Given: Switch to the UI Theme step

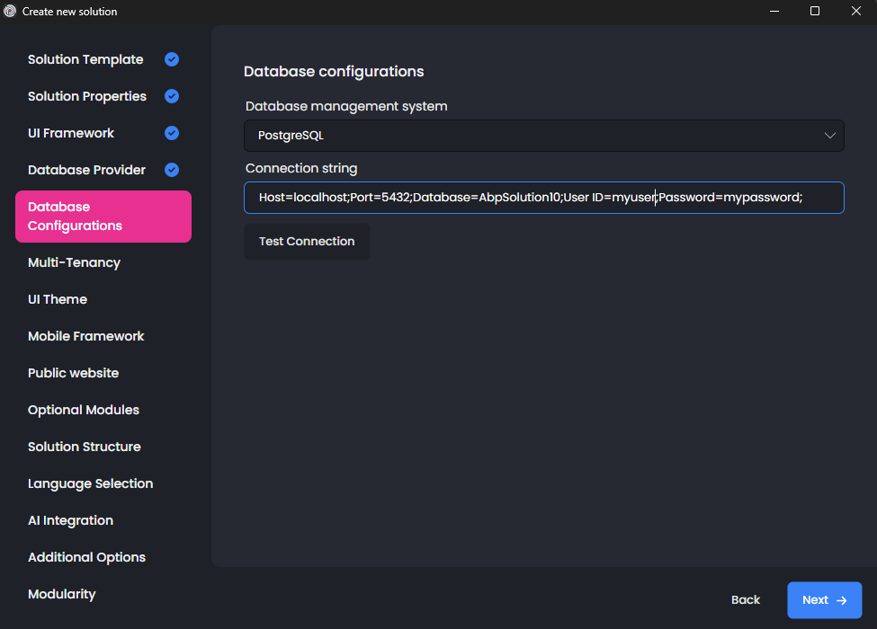Looking at the screenshot, I should (x=58, y=299).
